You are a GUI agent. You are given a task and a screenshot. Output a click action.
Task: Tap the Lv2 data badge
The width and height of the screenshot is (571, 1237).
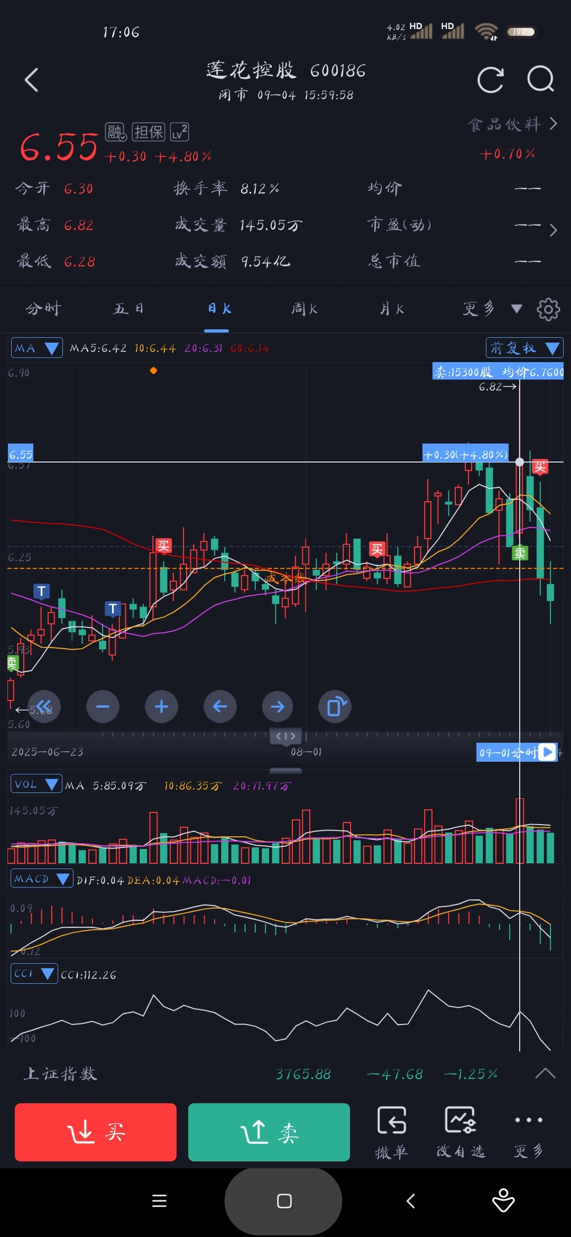180,132
